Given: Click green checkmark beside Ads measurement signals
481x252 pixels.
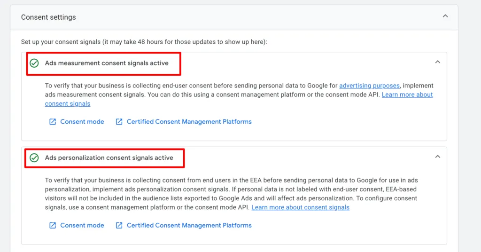Looking at the screenshot, I should tap(34, 63).
